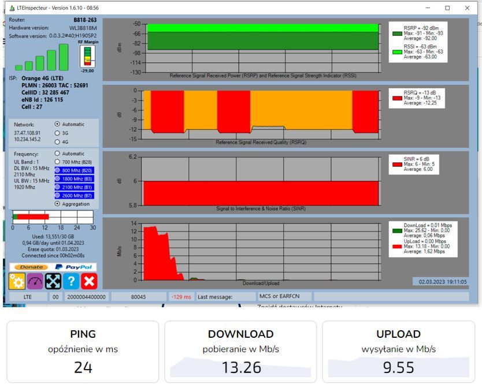Click the four-arrows expand icon
The image size is (482, 384).
53,281
